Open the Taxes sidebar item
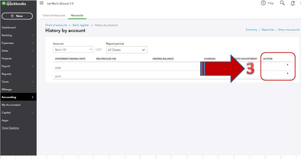Viewport: 301px width, 159px height. click(5, 82)
